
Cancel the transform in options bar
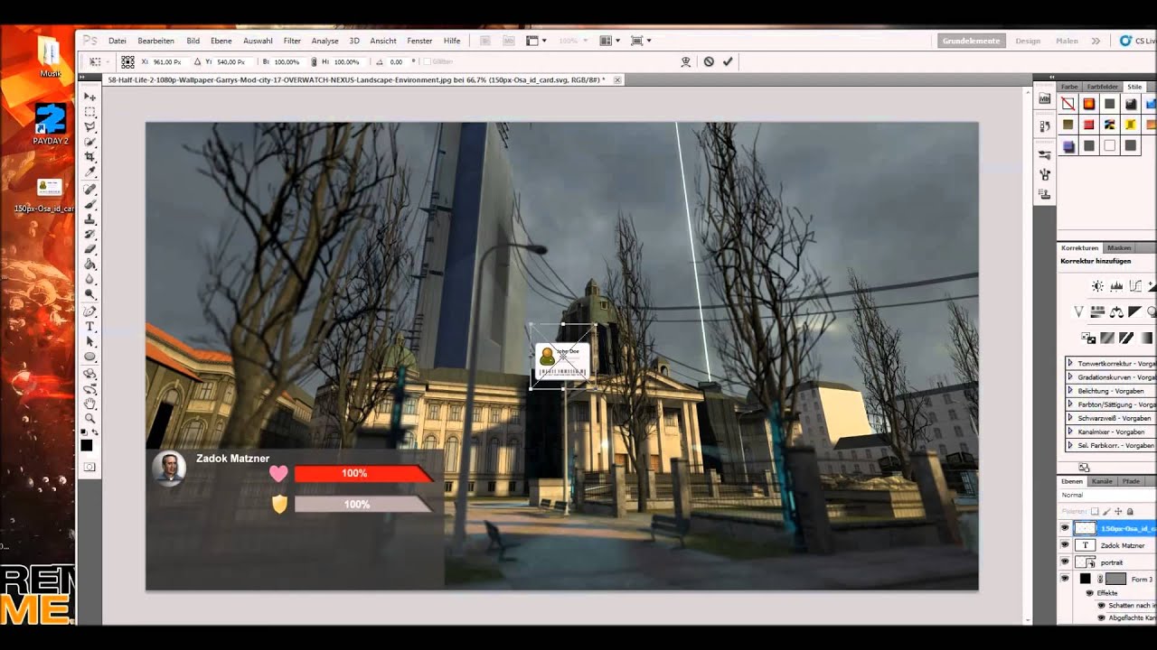click(709, 61)
